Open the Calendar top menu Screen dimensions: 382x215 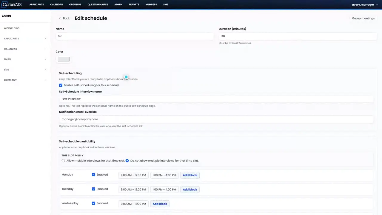point(56,4)
